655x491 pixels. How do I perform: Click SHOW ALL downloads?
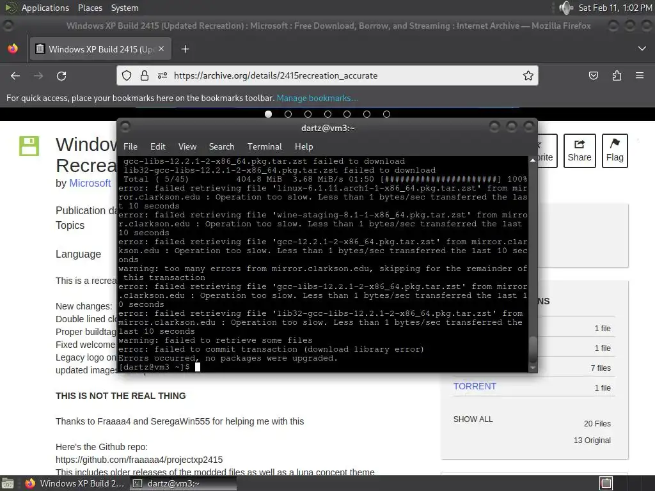pyautogui.click(x=473, y=419)
